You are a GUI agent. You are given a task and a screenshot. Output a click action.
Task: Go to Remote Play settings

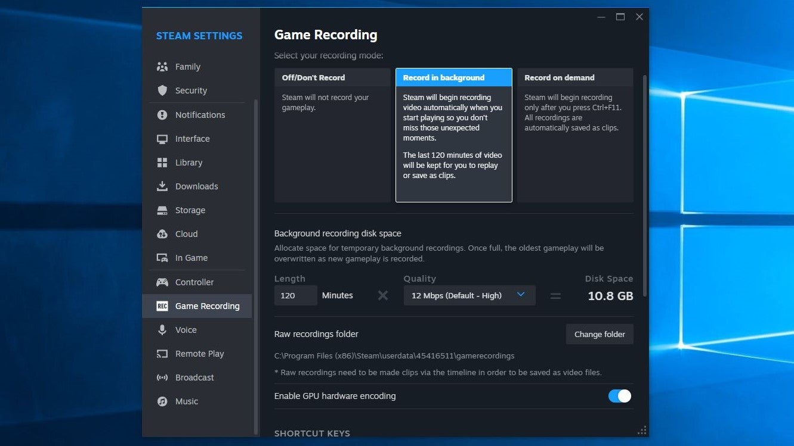pyautogui.click(x=199, y=354)
